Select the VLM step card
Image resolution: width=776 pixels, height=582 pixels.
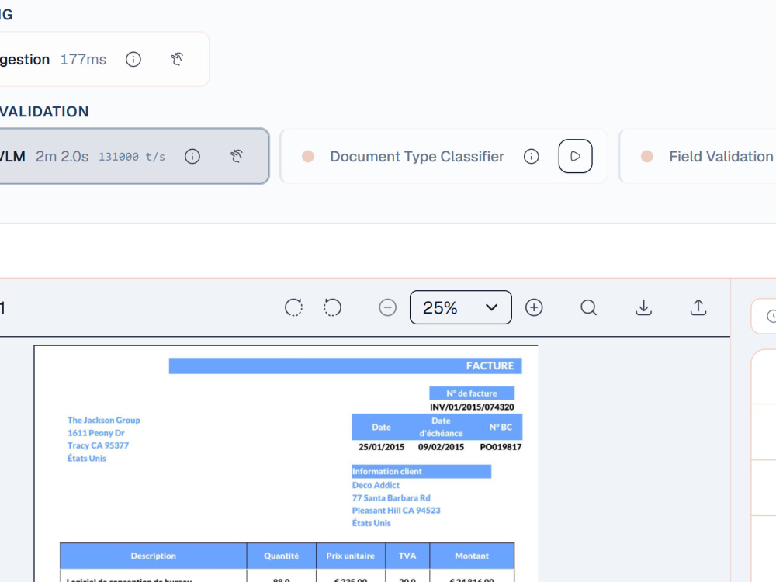[133, 157]
